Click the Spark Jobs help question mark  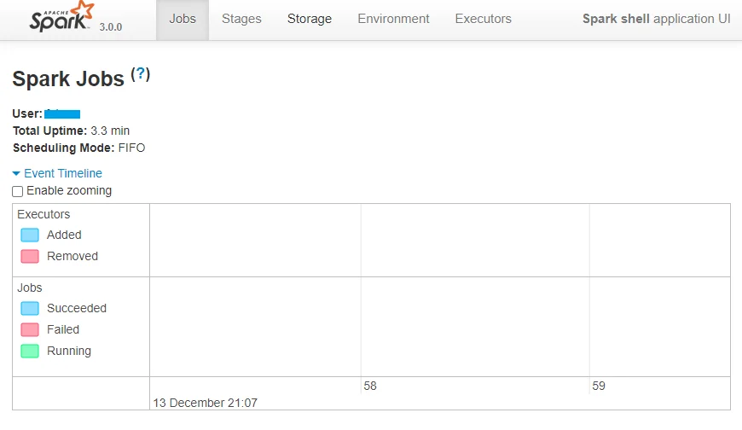pos(141,74)
